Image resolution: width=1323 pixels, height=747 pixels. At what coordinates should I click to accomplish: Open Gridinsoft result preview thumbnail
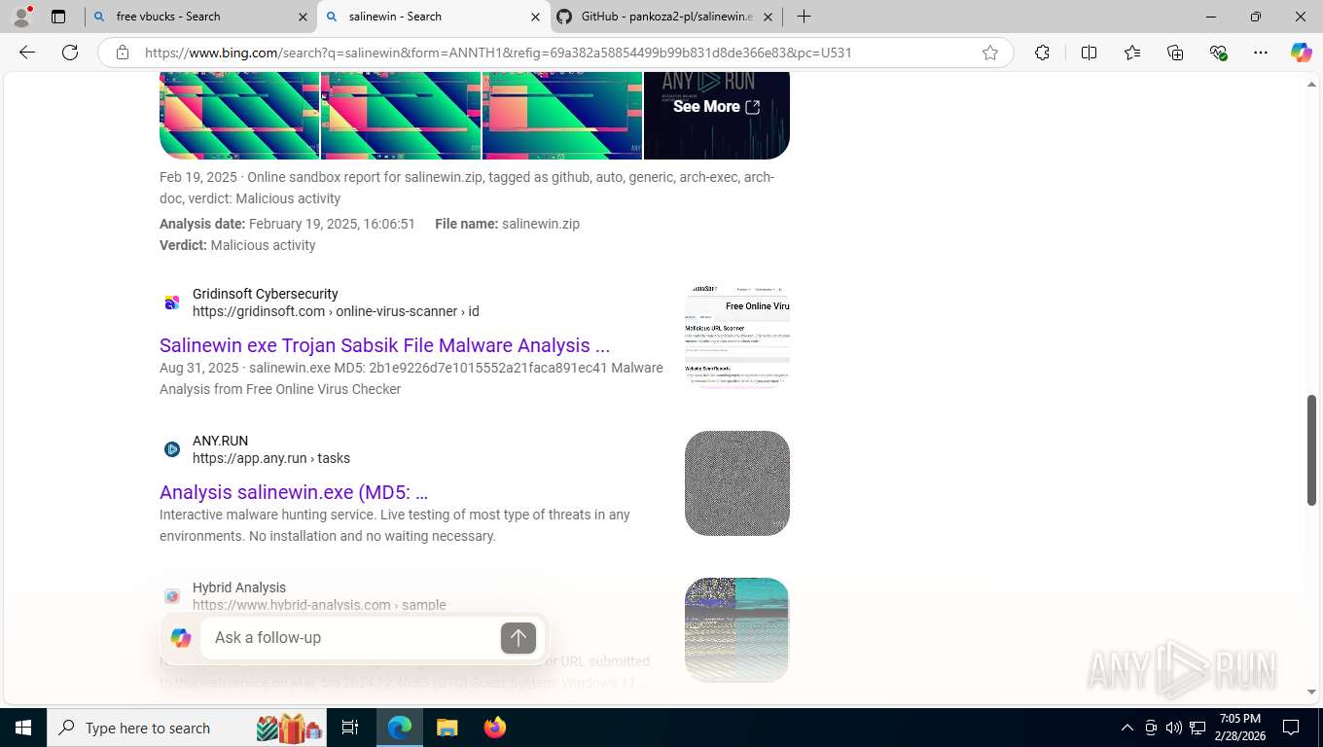(737, 337)
